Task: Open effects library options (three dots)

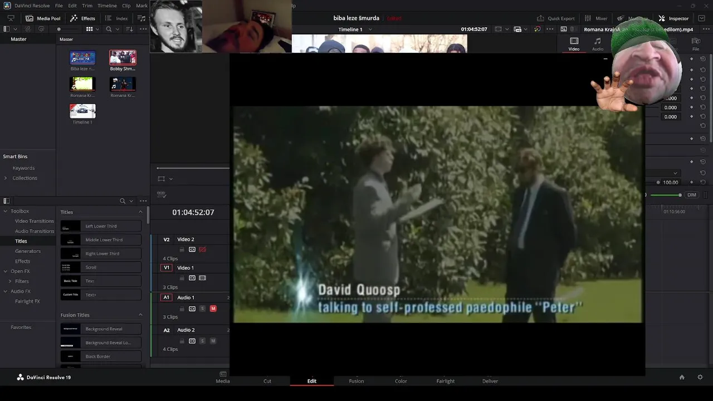Action: 143,201
